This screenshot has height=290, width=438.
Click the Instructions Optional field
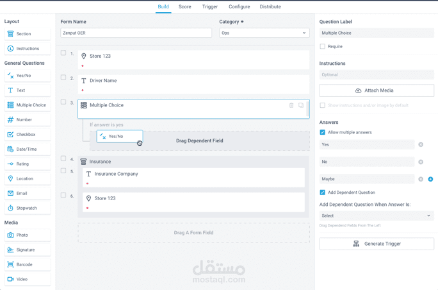(x=377, y=74)
